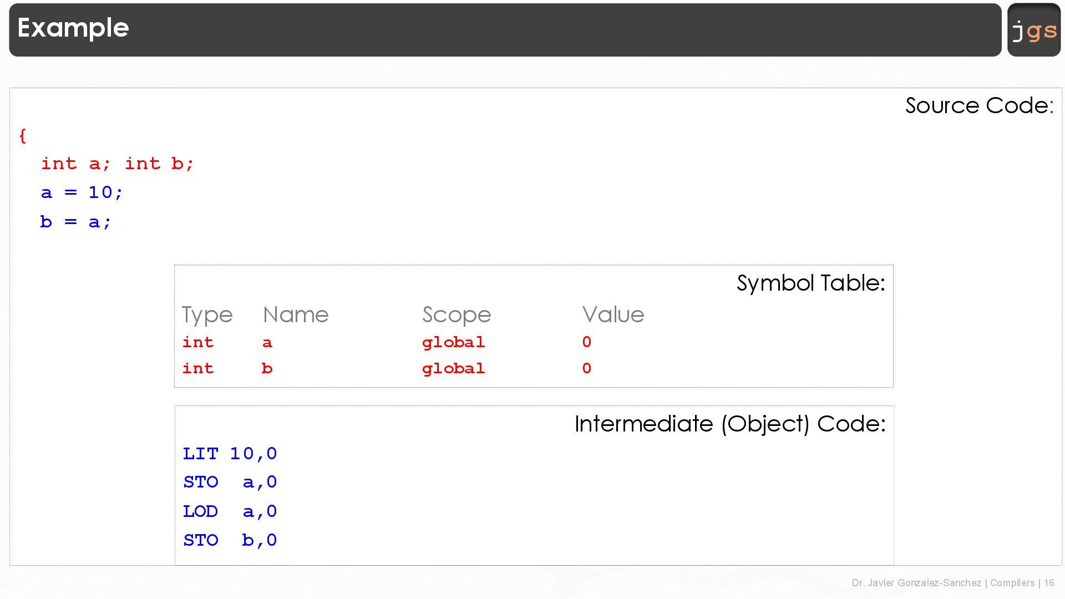Image resolution: width=1065 pixels, height=599 pixels.
Task: Click the 'int a; int b;' declaration line
Action: [117, 164]
